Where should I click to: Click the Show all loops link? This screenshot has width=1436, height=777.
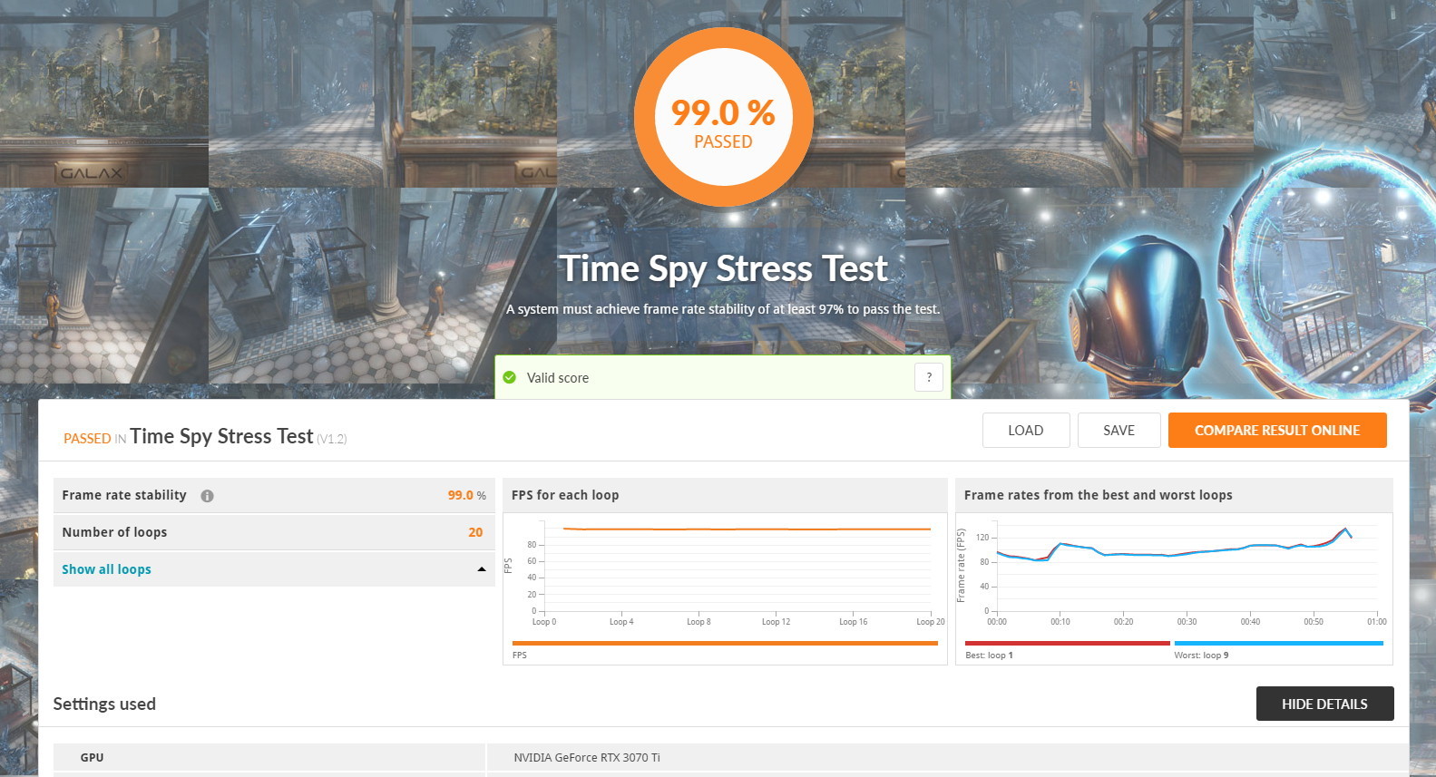pyautogui.click(x=106, y=569)
